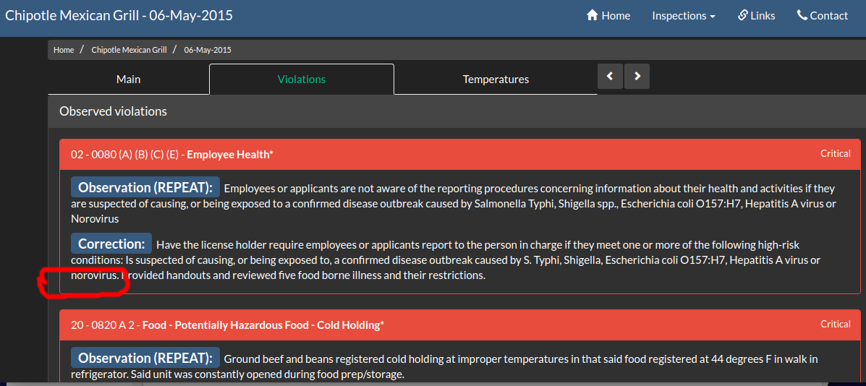866x386 pixels.
Task: Go to Home breadcrumb link
Action: point(64,50)
